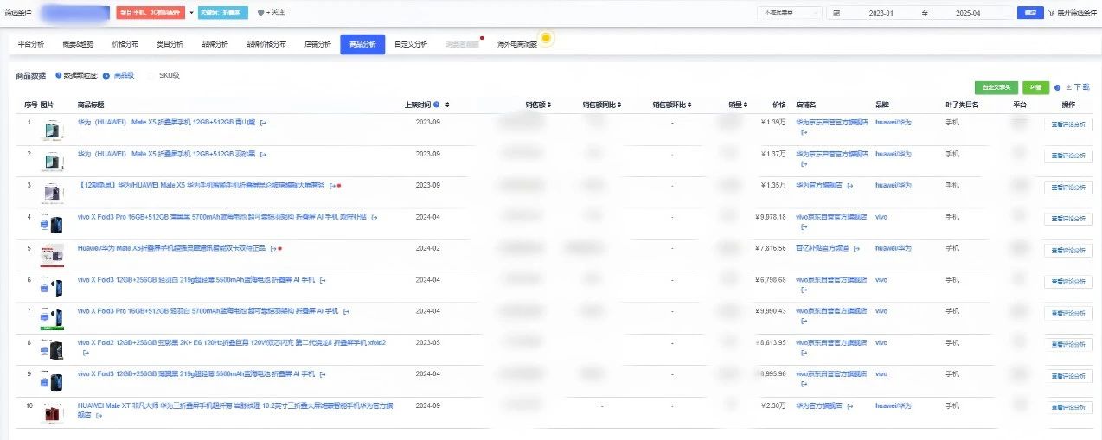Switch to 品牌价格分布 tab

click(266, 44)
